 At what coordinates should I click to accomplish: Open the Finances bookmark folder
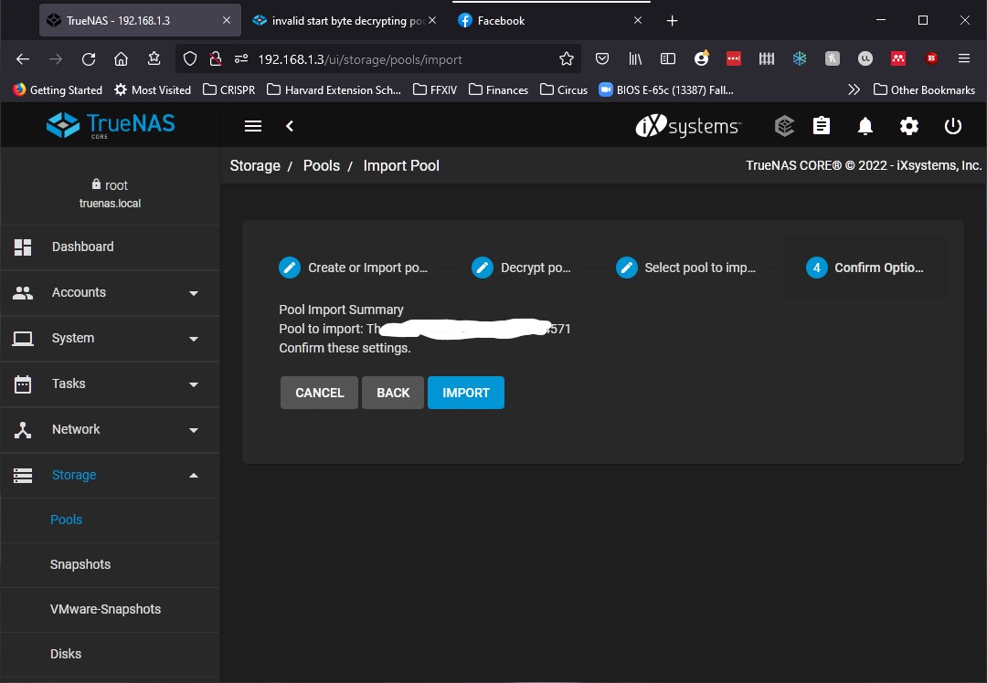499,89
